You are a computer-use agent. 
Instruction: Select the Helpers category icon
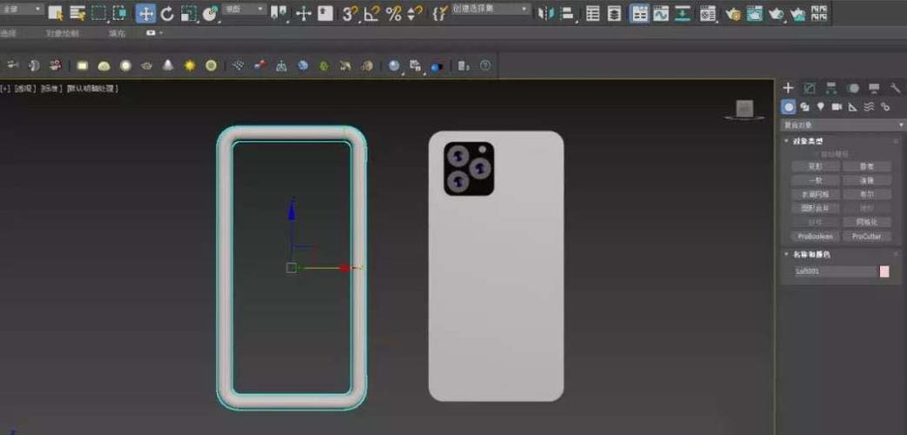tap(853, 107)
